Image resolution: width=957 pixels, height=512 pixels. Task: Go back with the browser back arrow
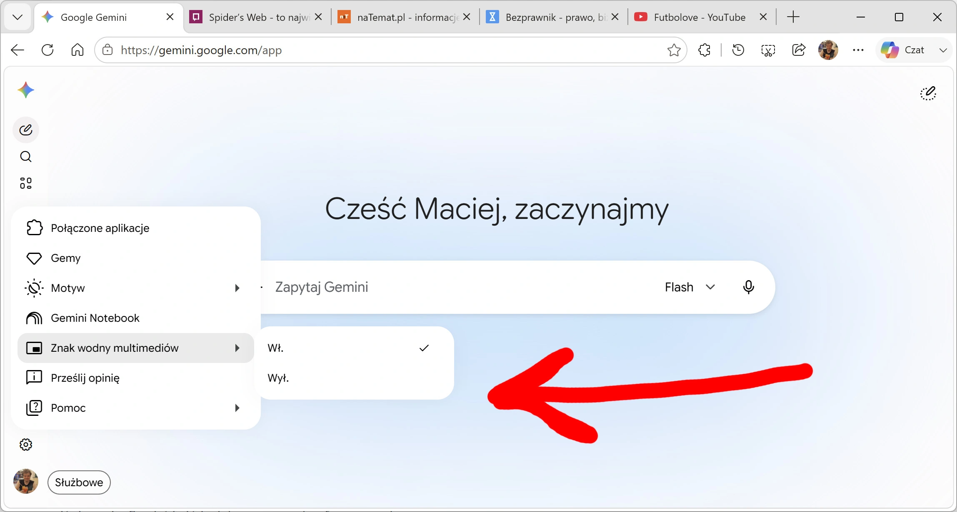coord(17,50)
